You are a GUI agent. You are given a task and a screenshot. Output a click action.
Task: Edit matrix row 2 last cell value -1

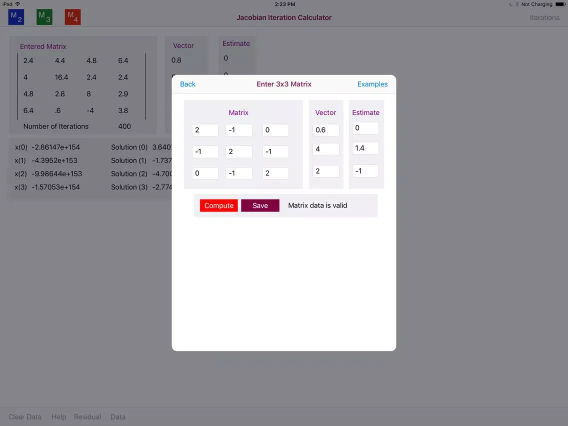275,152
